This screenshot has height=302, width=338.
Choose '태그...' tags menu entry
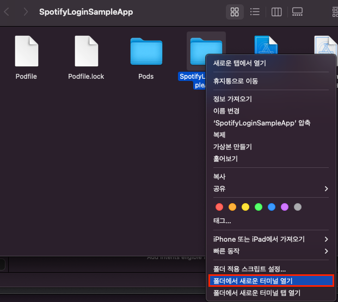pos(271,221)
